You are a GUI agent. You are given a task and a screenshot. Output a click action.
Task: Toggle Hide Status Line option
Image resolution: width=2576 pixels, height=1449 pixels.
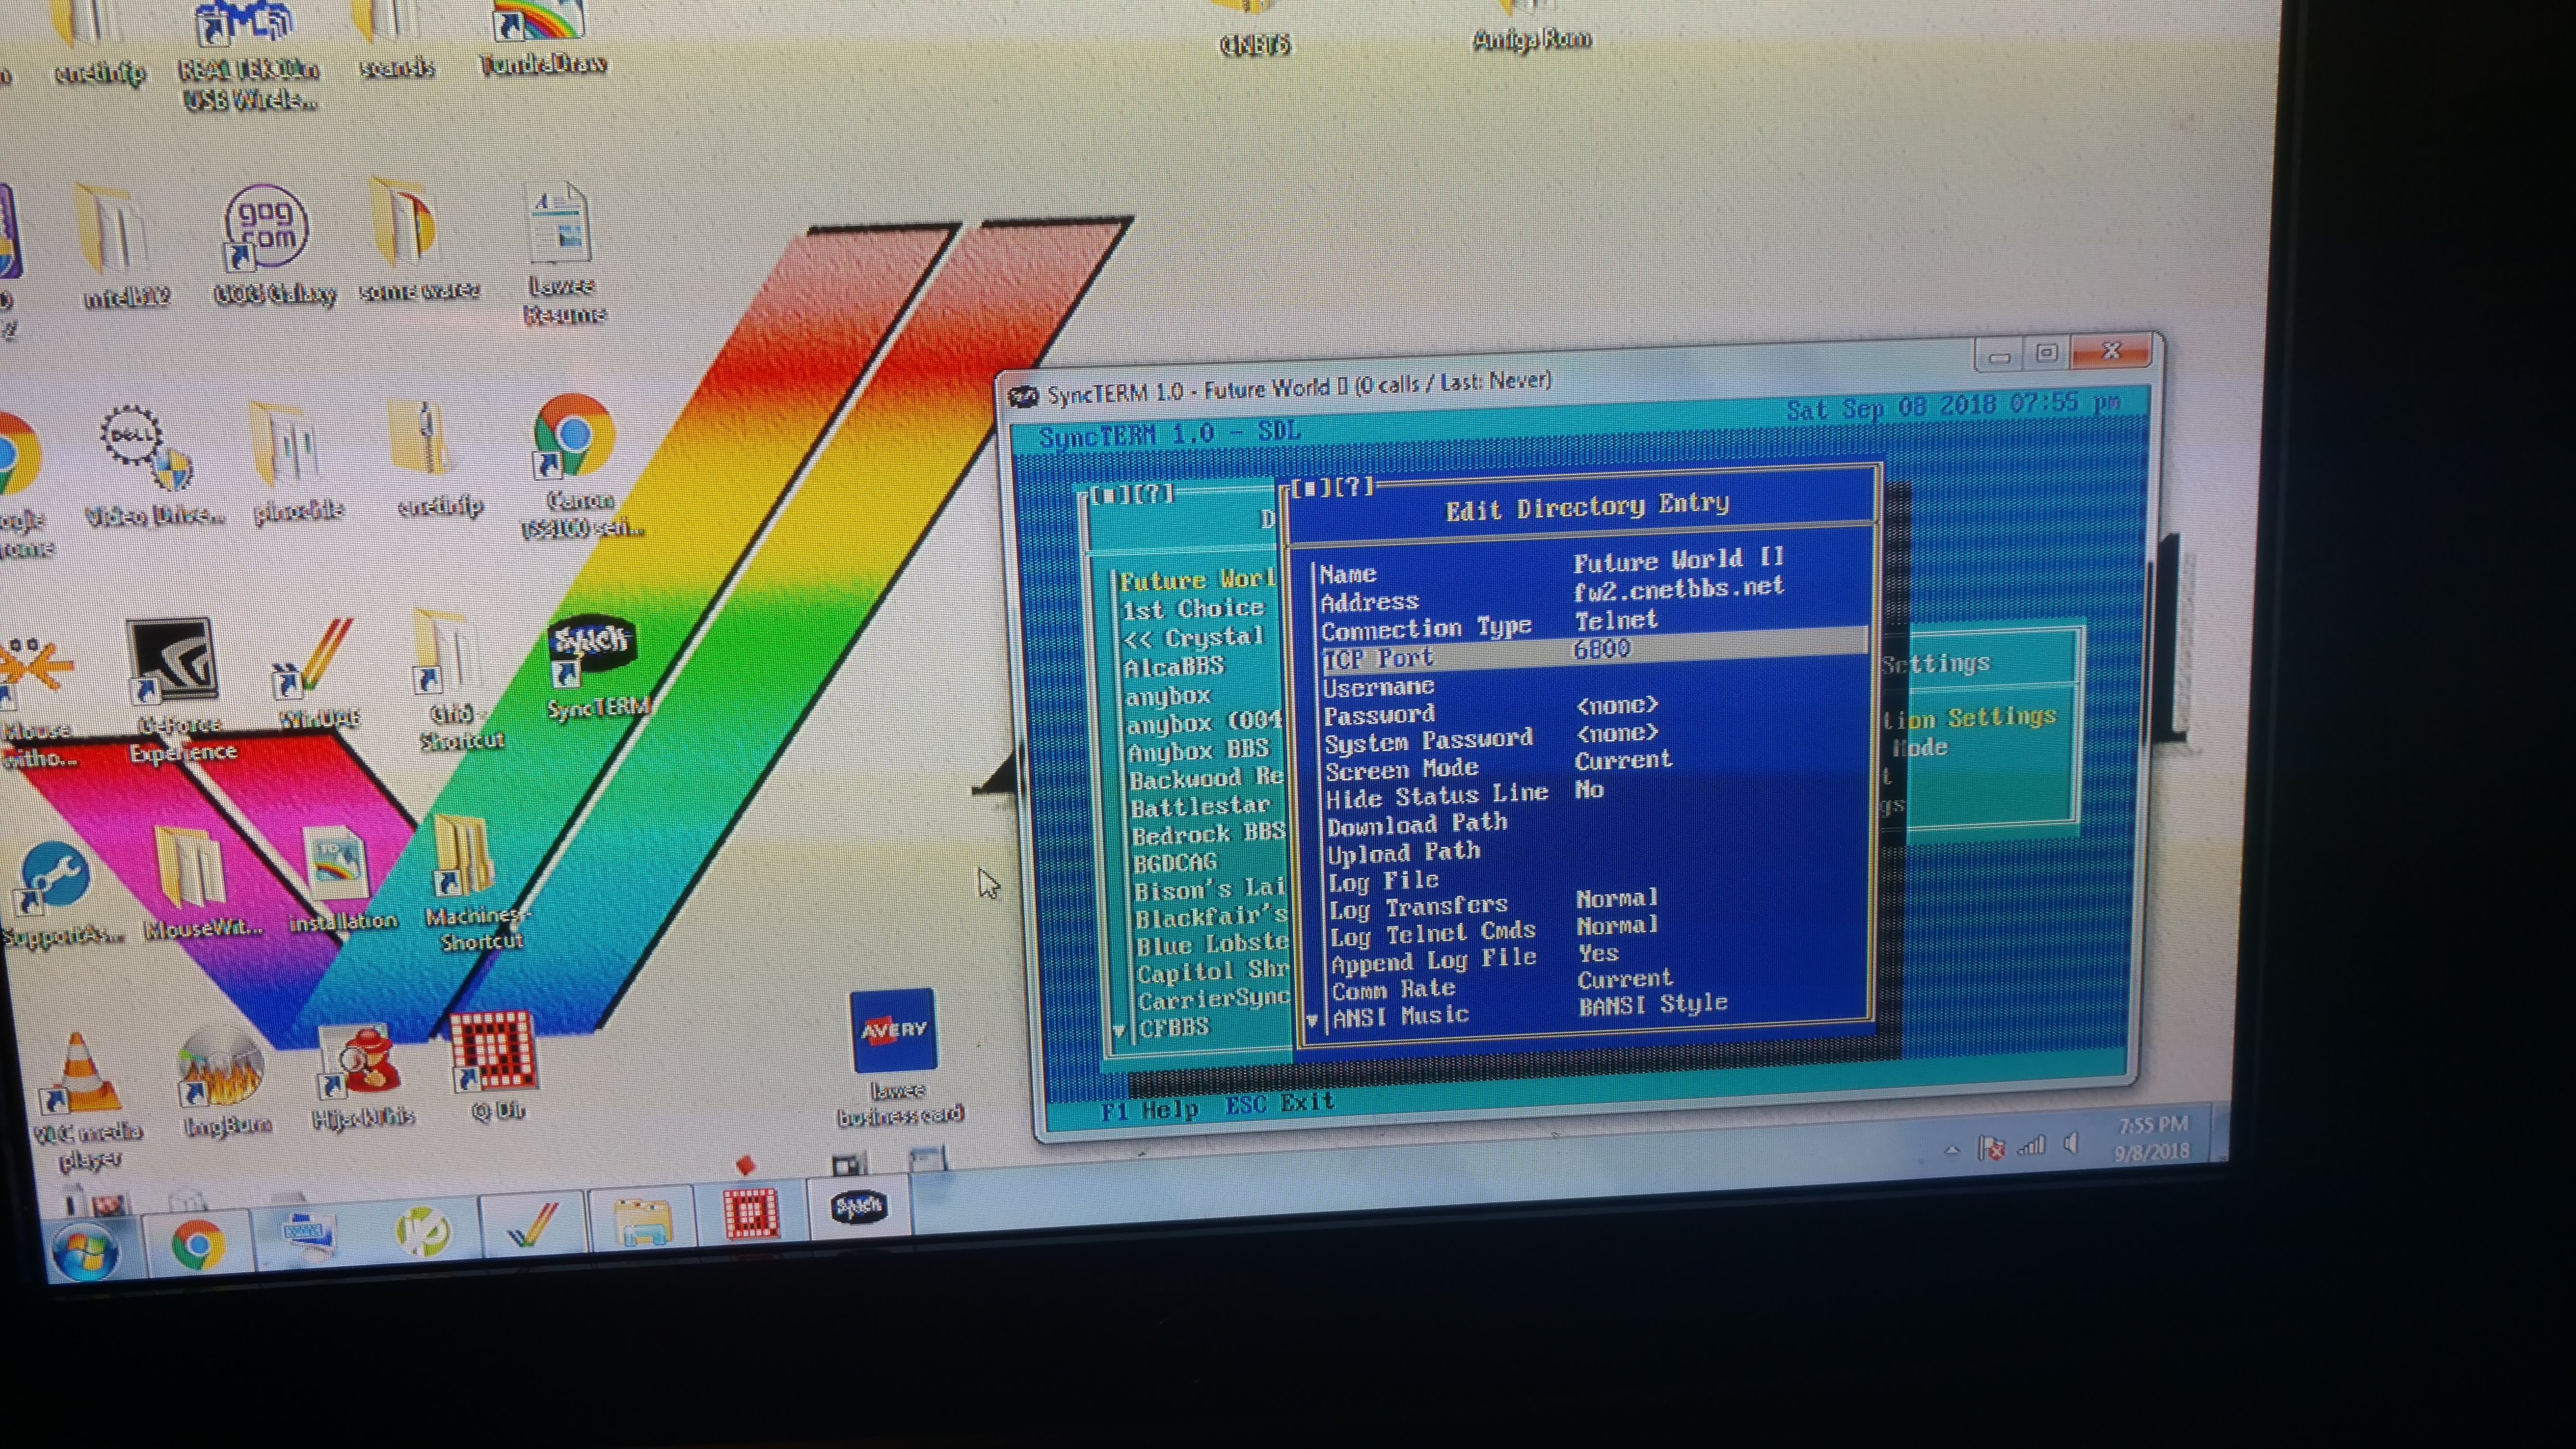point(1437,797)
